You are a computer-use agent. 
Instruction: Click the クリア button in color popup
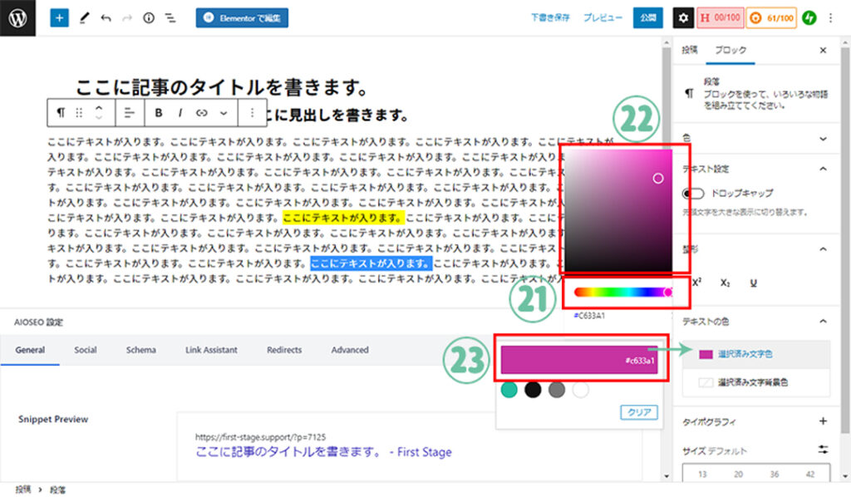point(639,411)
